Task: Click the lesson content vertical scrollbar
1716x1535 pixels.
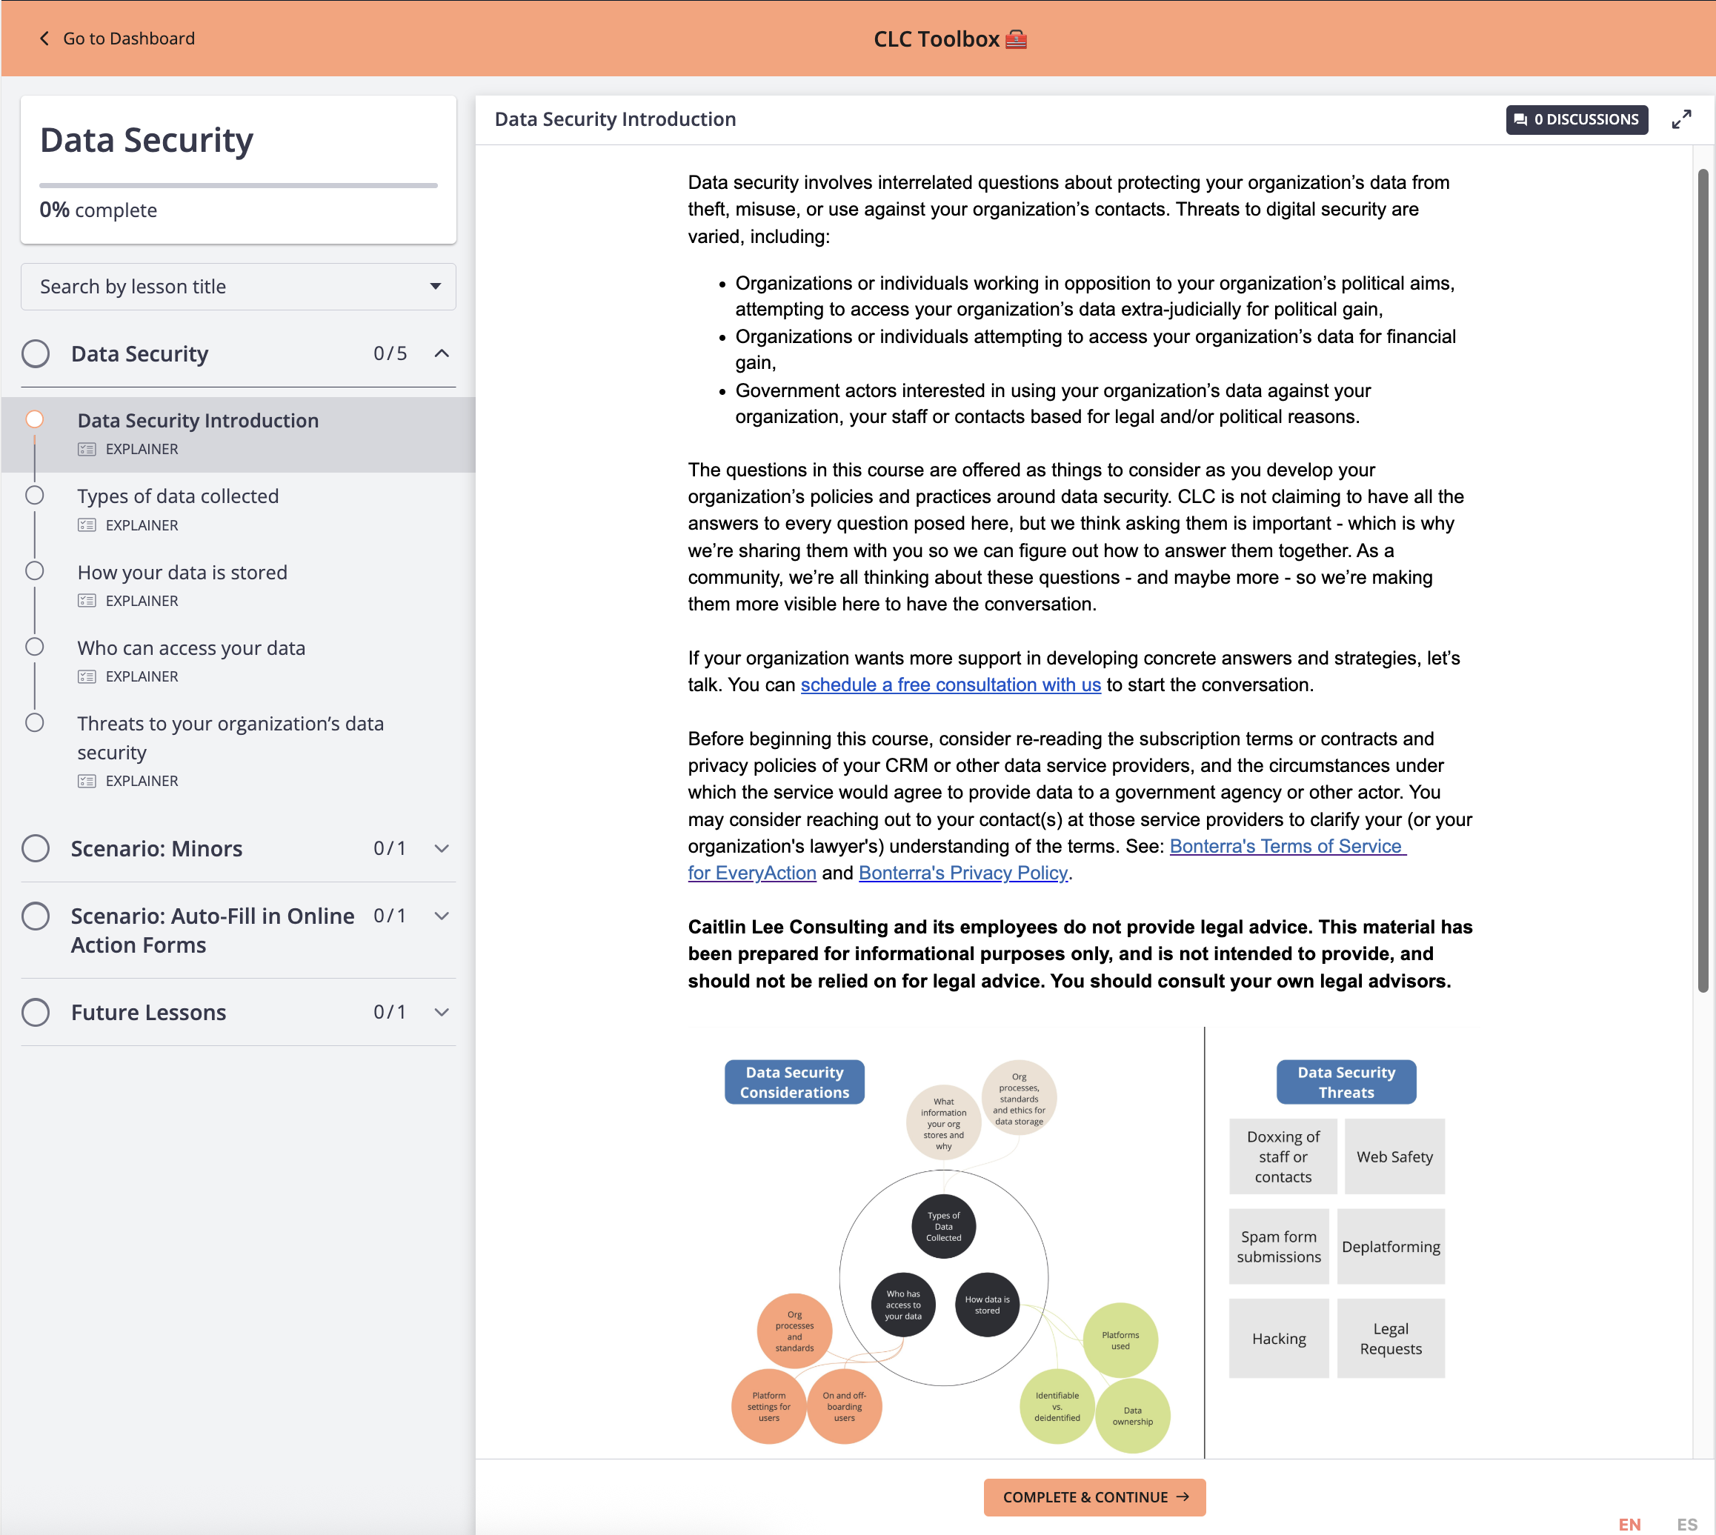Action: [1703, 580]
